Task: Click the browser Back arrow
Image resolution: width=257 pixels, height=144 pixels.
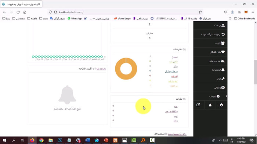Action: point(4,12)
